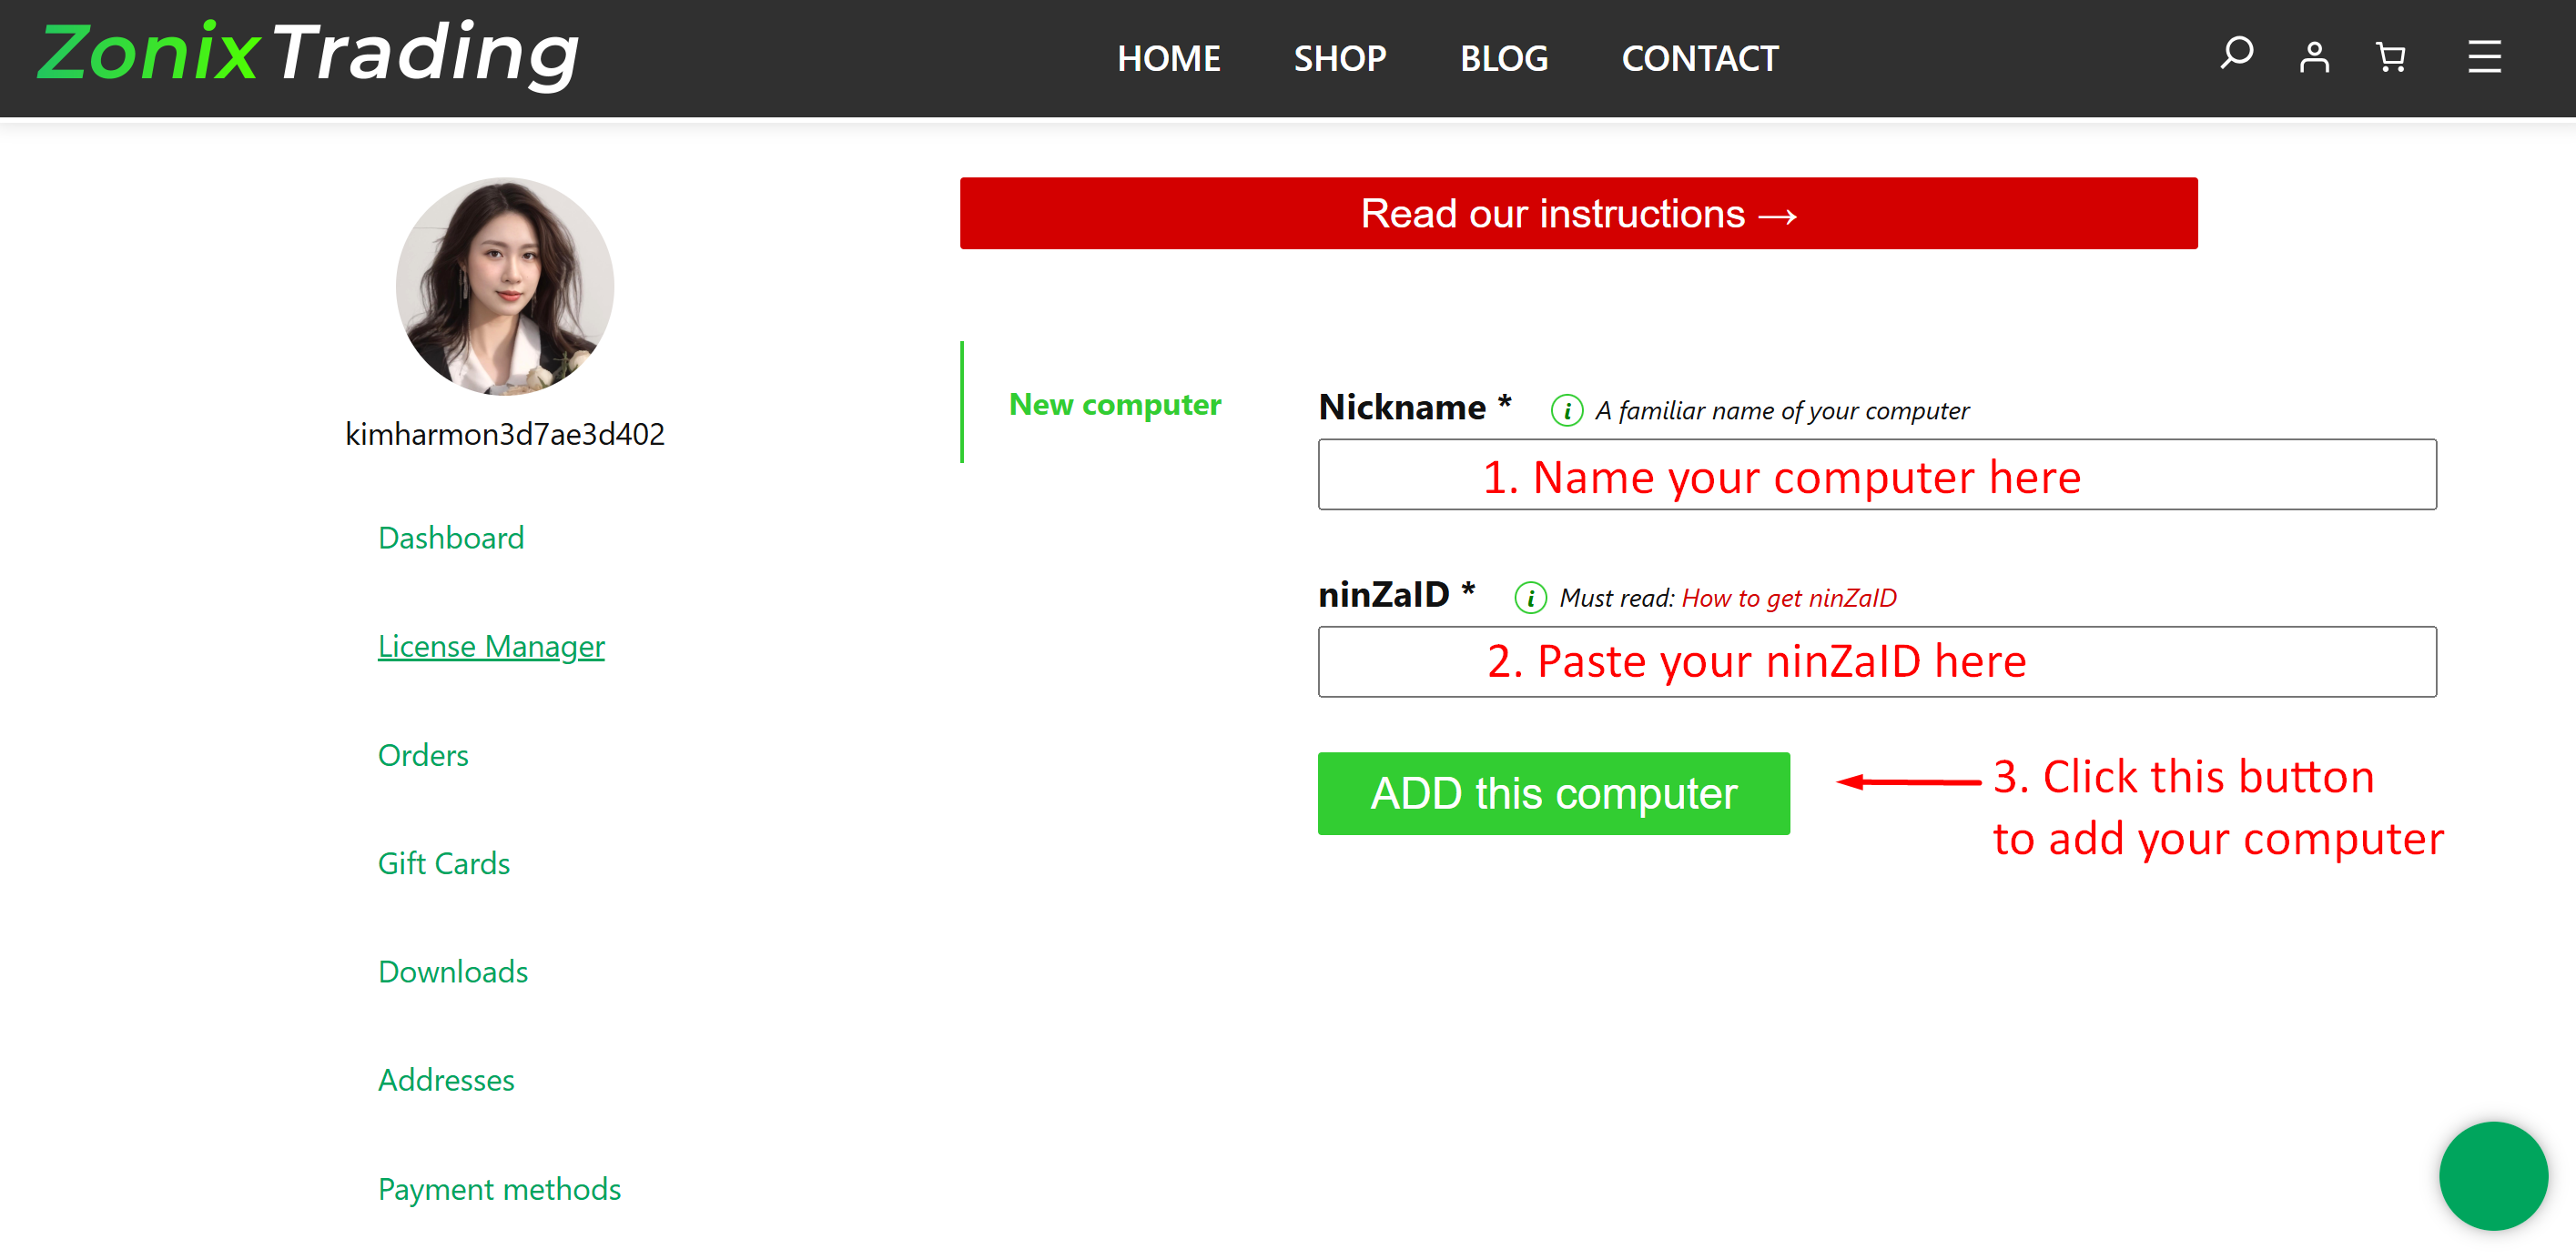Focus the ninZaID input field
The height and width of the screenshot is (1259, 2576).
[x=1877, y=661]
